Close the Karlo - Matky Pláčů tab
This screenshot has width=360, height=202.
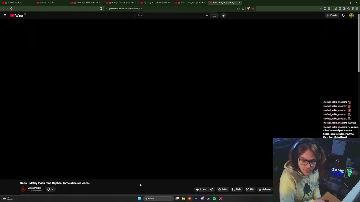[240, 3]
